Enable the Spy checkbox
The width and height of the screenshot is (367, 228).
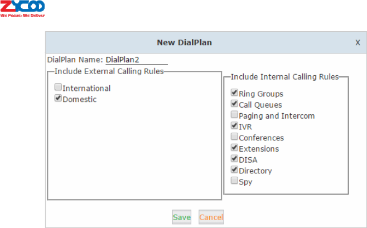[234, 181]
